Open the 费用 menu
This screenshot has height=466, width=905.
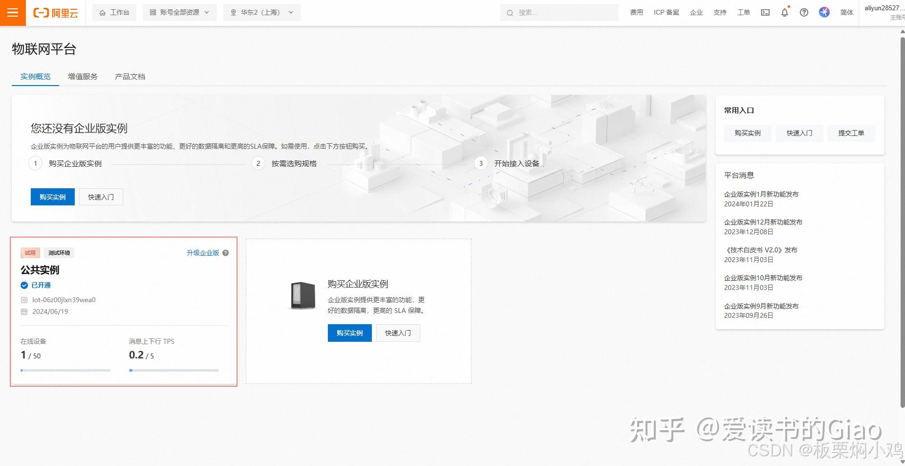point(636,13)
